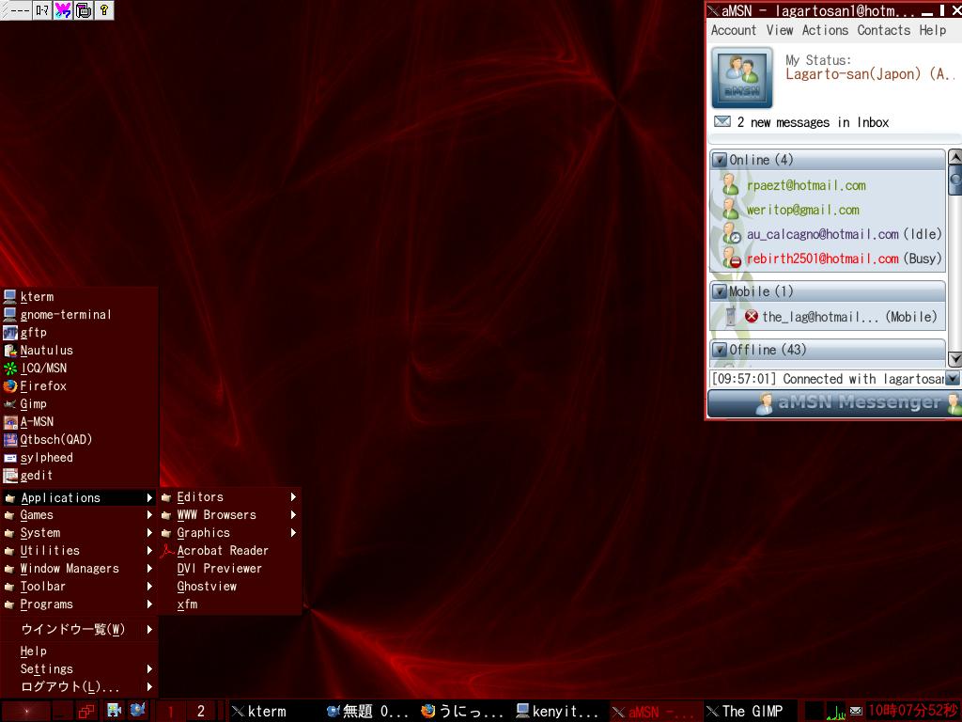Click the yellow question mark help icon
Image resolution: width=962 pixels, height=722 pixels.
(x=104, y=10)
